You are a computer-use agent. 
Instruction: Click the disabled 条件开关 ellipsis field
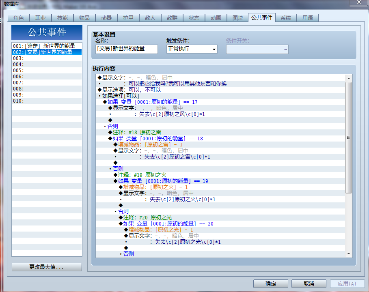click(x=257, y=49)
